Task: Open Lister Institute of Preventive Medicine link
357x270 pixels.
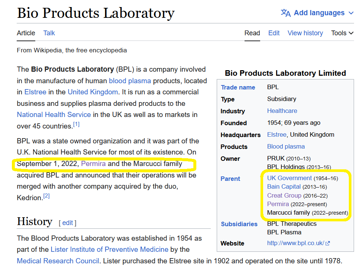Action: point(109,250)
